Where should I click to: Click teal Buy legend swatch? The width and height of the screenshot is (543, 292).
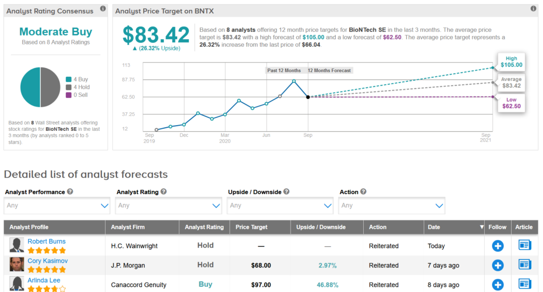(68, 79)
